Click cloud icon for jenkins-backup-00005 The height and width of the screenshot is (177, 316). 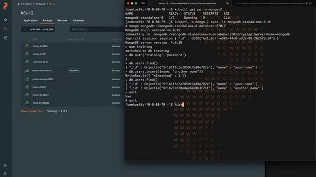[x=27, y=79]
